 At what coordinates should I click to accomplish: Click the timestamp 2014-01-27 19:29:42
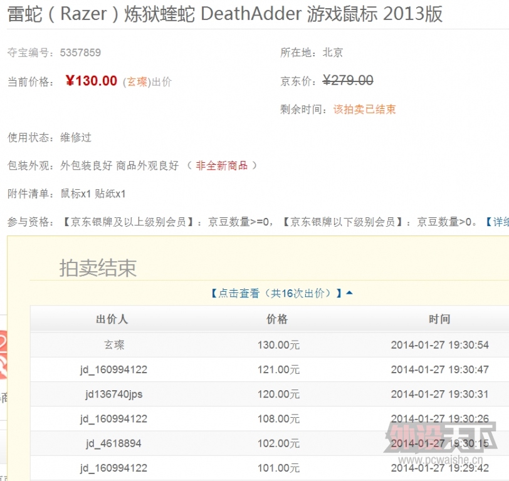pos(440,468)
